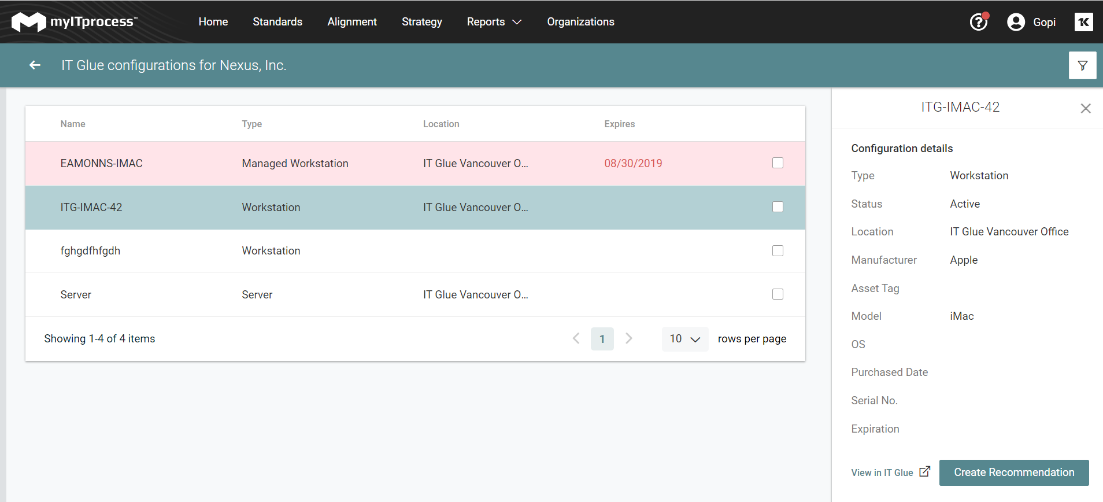
Task: Go back using the left arrow icon
Action: [x=35, y=65]
